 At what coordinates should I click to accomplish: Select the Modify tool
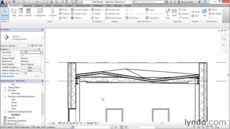pos(5,14)
